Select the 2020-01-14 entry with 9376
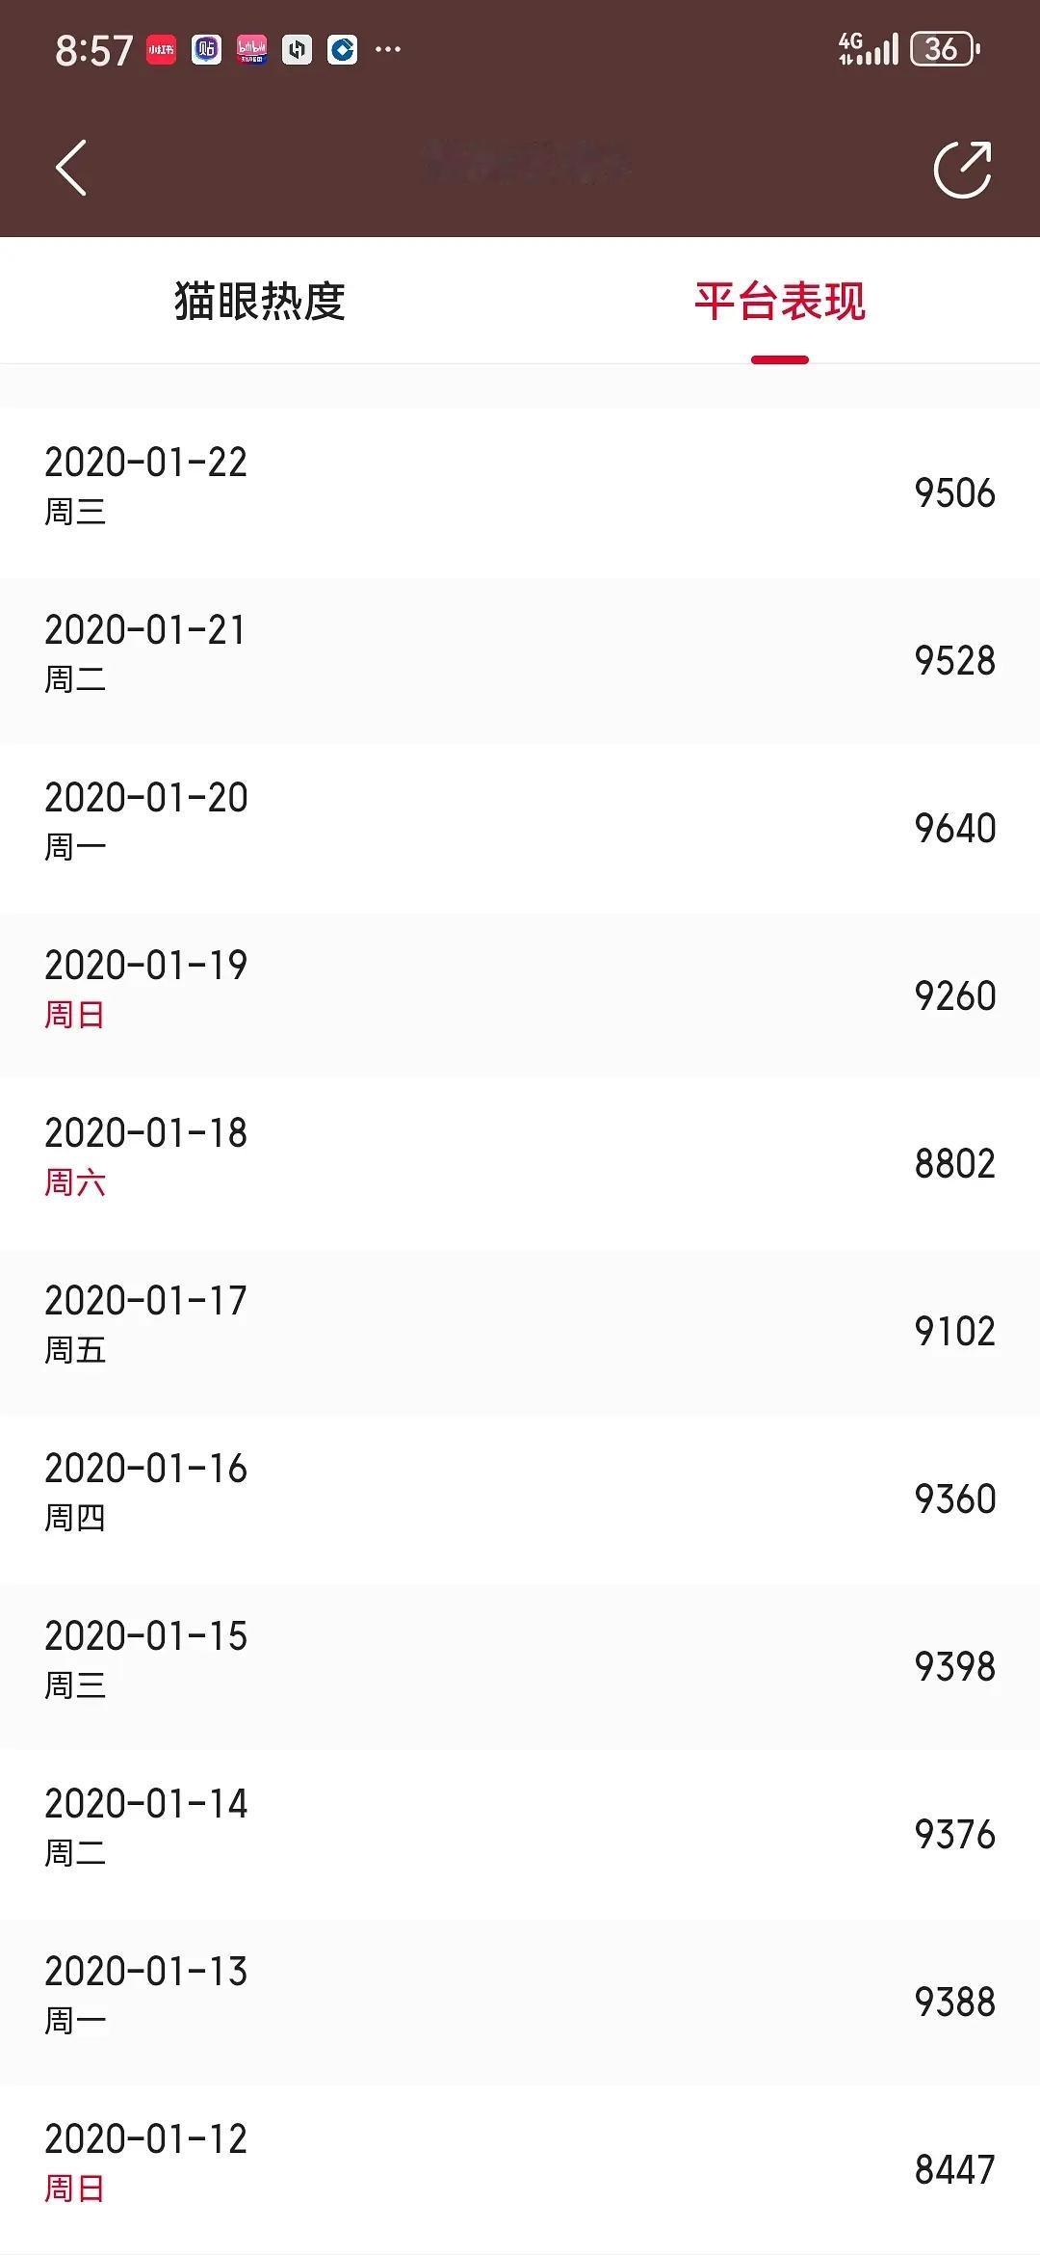The image size is (1040, 2255). pos(520,1834)
